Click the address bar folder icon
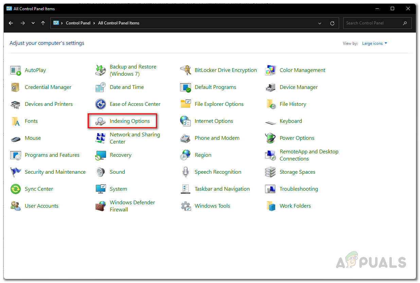 tap(56, 23)
